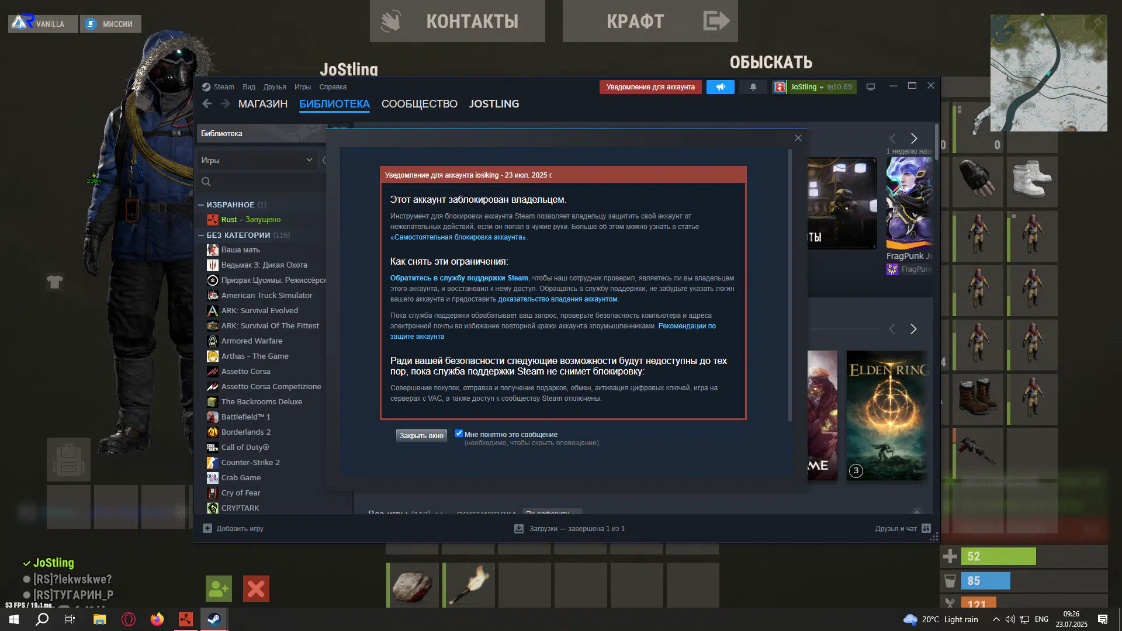1122x631 pixels.
Task: Collapse the ИЗБРАННОЕ category
Action: (x=201, y=204)
